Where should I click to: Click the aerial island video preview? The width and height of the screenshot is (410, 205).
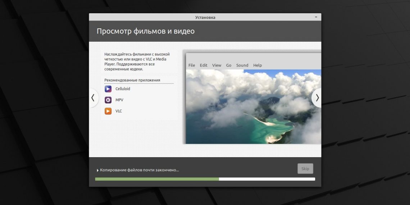tap(254, 106)
